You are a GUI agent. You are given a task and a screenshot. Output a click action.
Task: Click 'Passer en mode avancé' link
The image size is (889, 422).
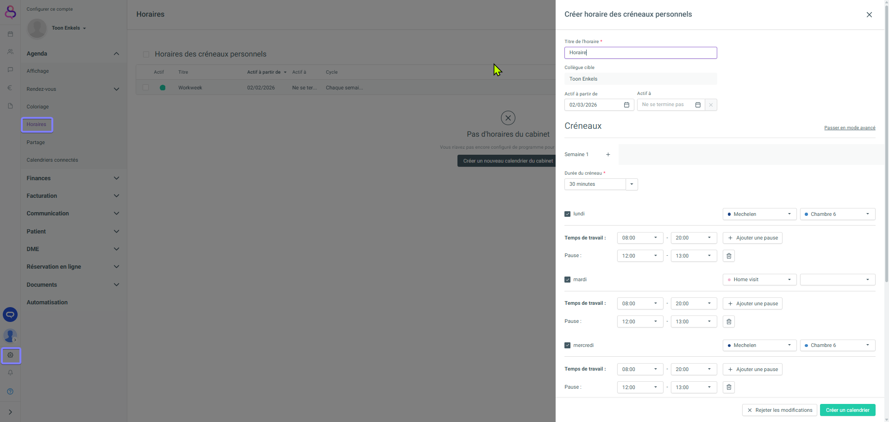(x=849, y=128)
